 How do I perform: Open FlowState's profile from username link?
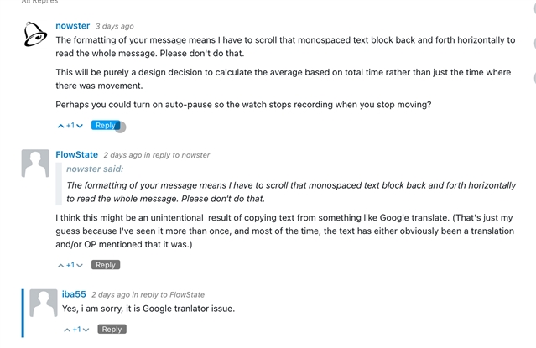click(76, 154)
